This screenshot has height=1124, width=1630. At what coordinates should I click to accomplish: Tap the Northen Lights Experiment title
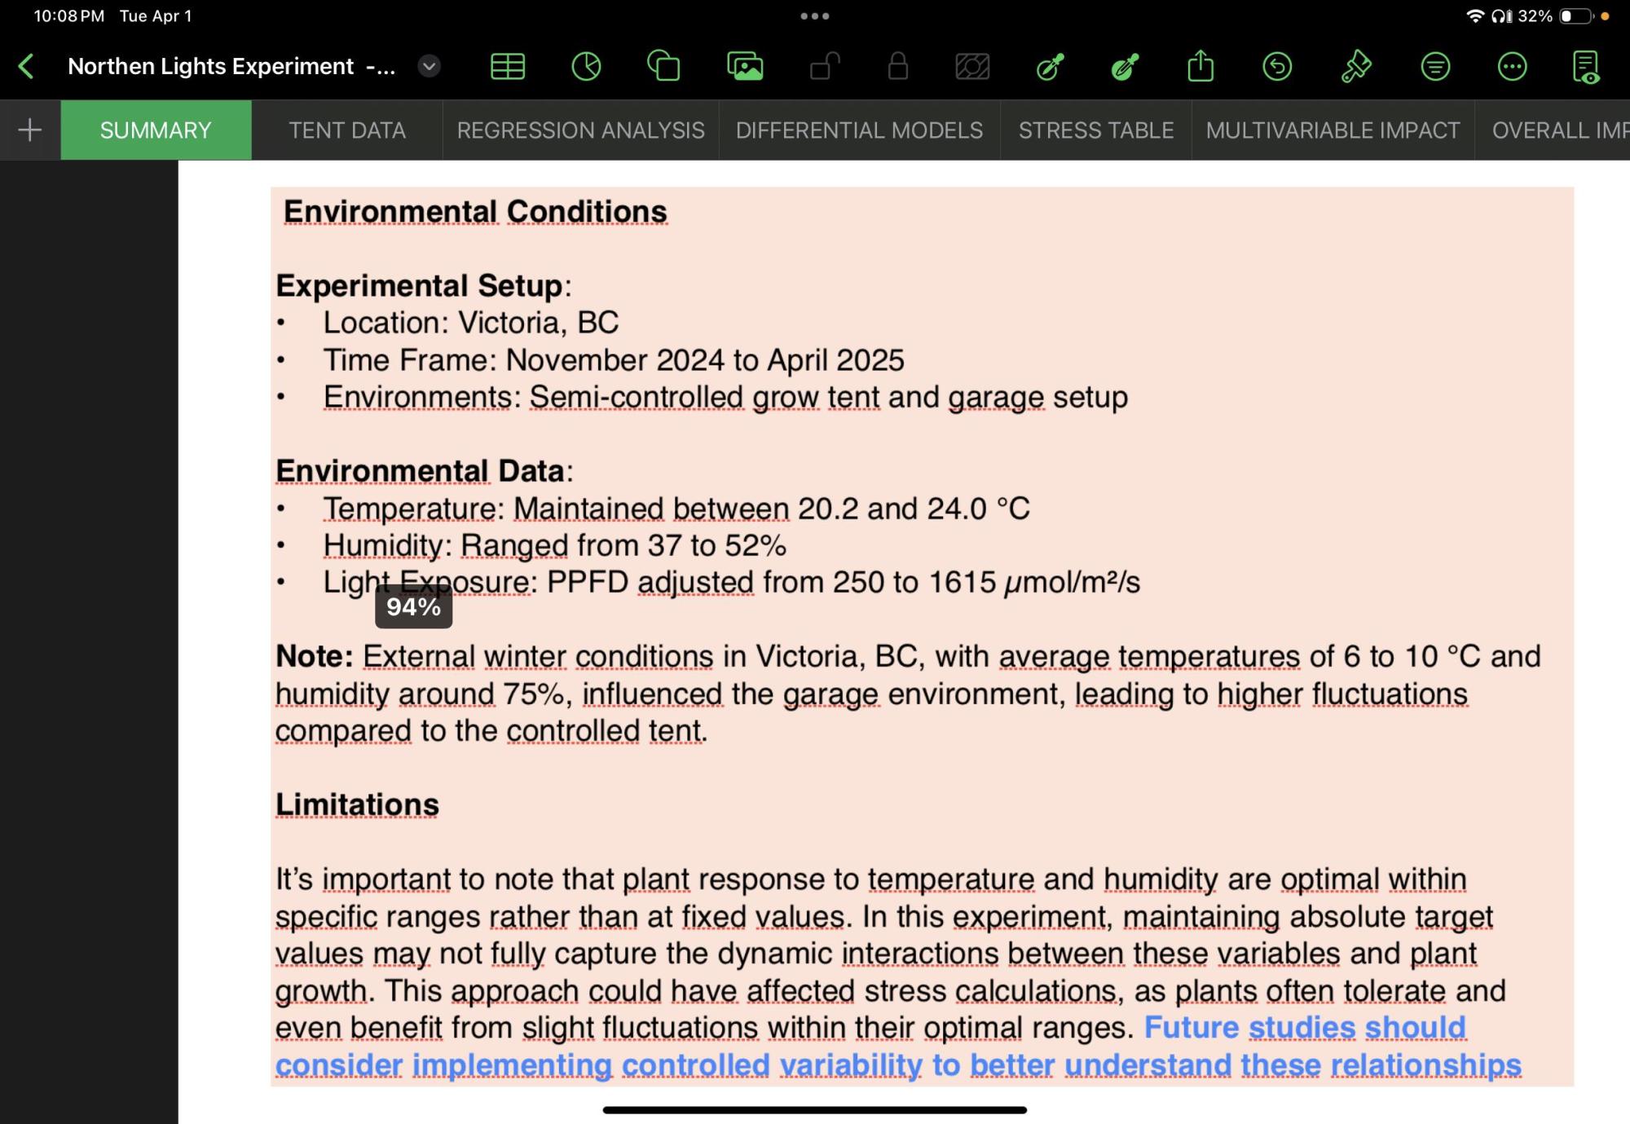click(231, 66)
